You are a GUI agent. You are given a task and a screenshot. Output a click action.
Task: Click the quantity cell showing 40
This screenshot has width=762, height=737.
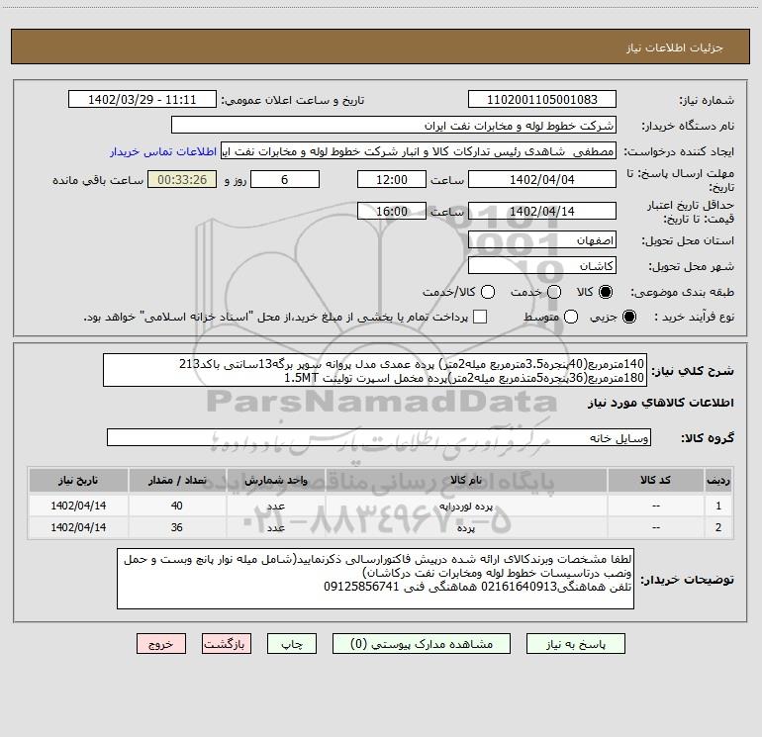point(177,506)
